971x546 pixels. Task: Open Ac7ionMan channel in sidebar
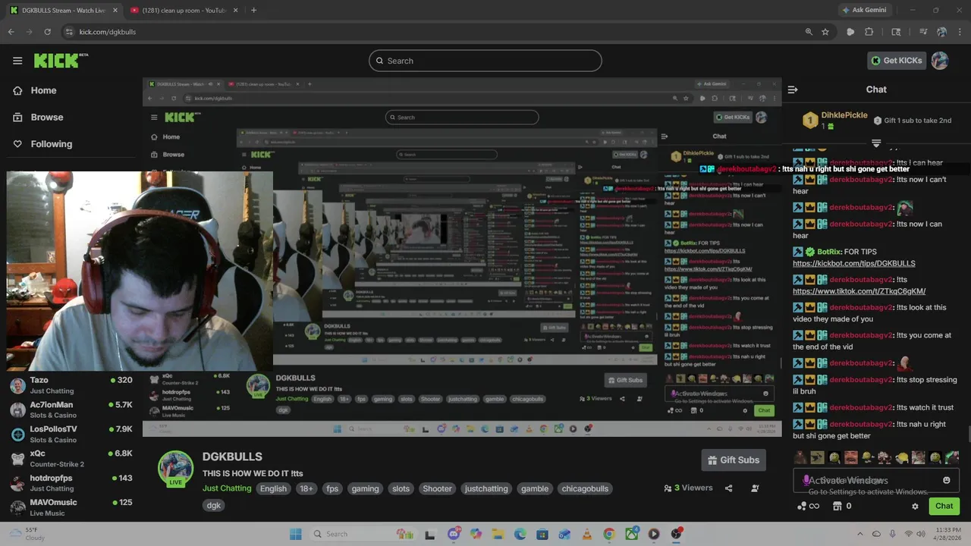(x=71, y=409)
